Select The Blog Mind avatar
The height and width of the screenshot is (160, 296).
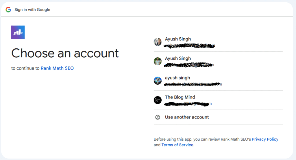(x=158, y=100)
